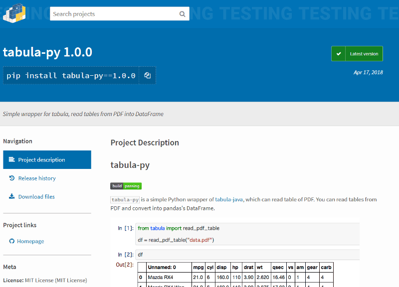Click the Download files icon
This screenshot has width=399, height=287.
coord(11,197)
